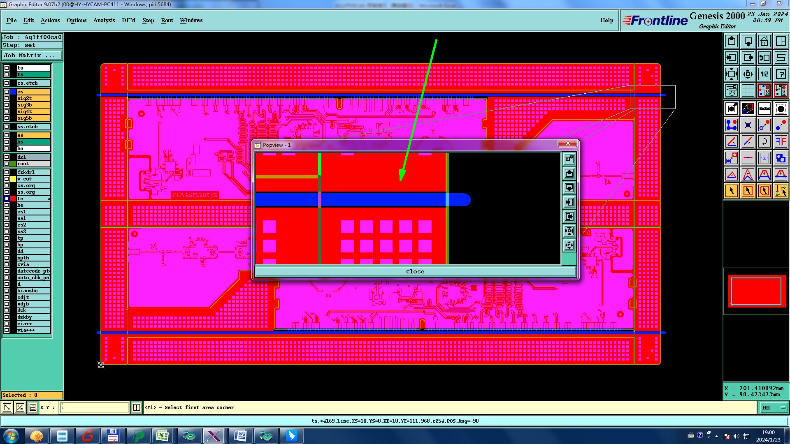
Task: Check the box beside the mpth layer
Action: [x=7, y=258]
